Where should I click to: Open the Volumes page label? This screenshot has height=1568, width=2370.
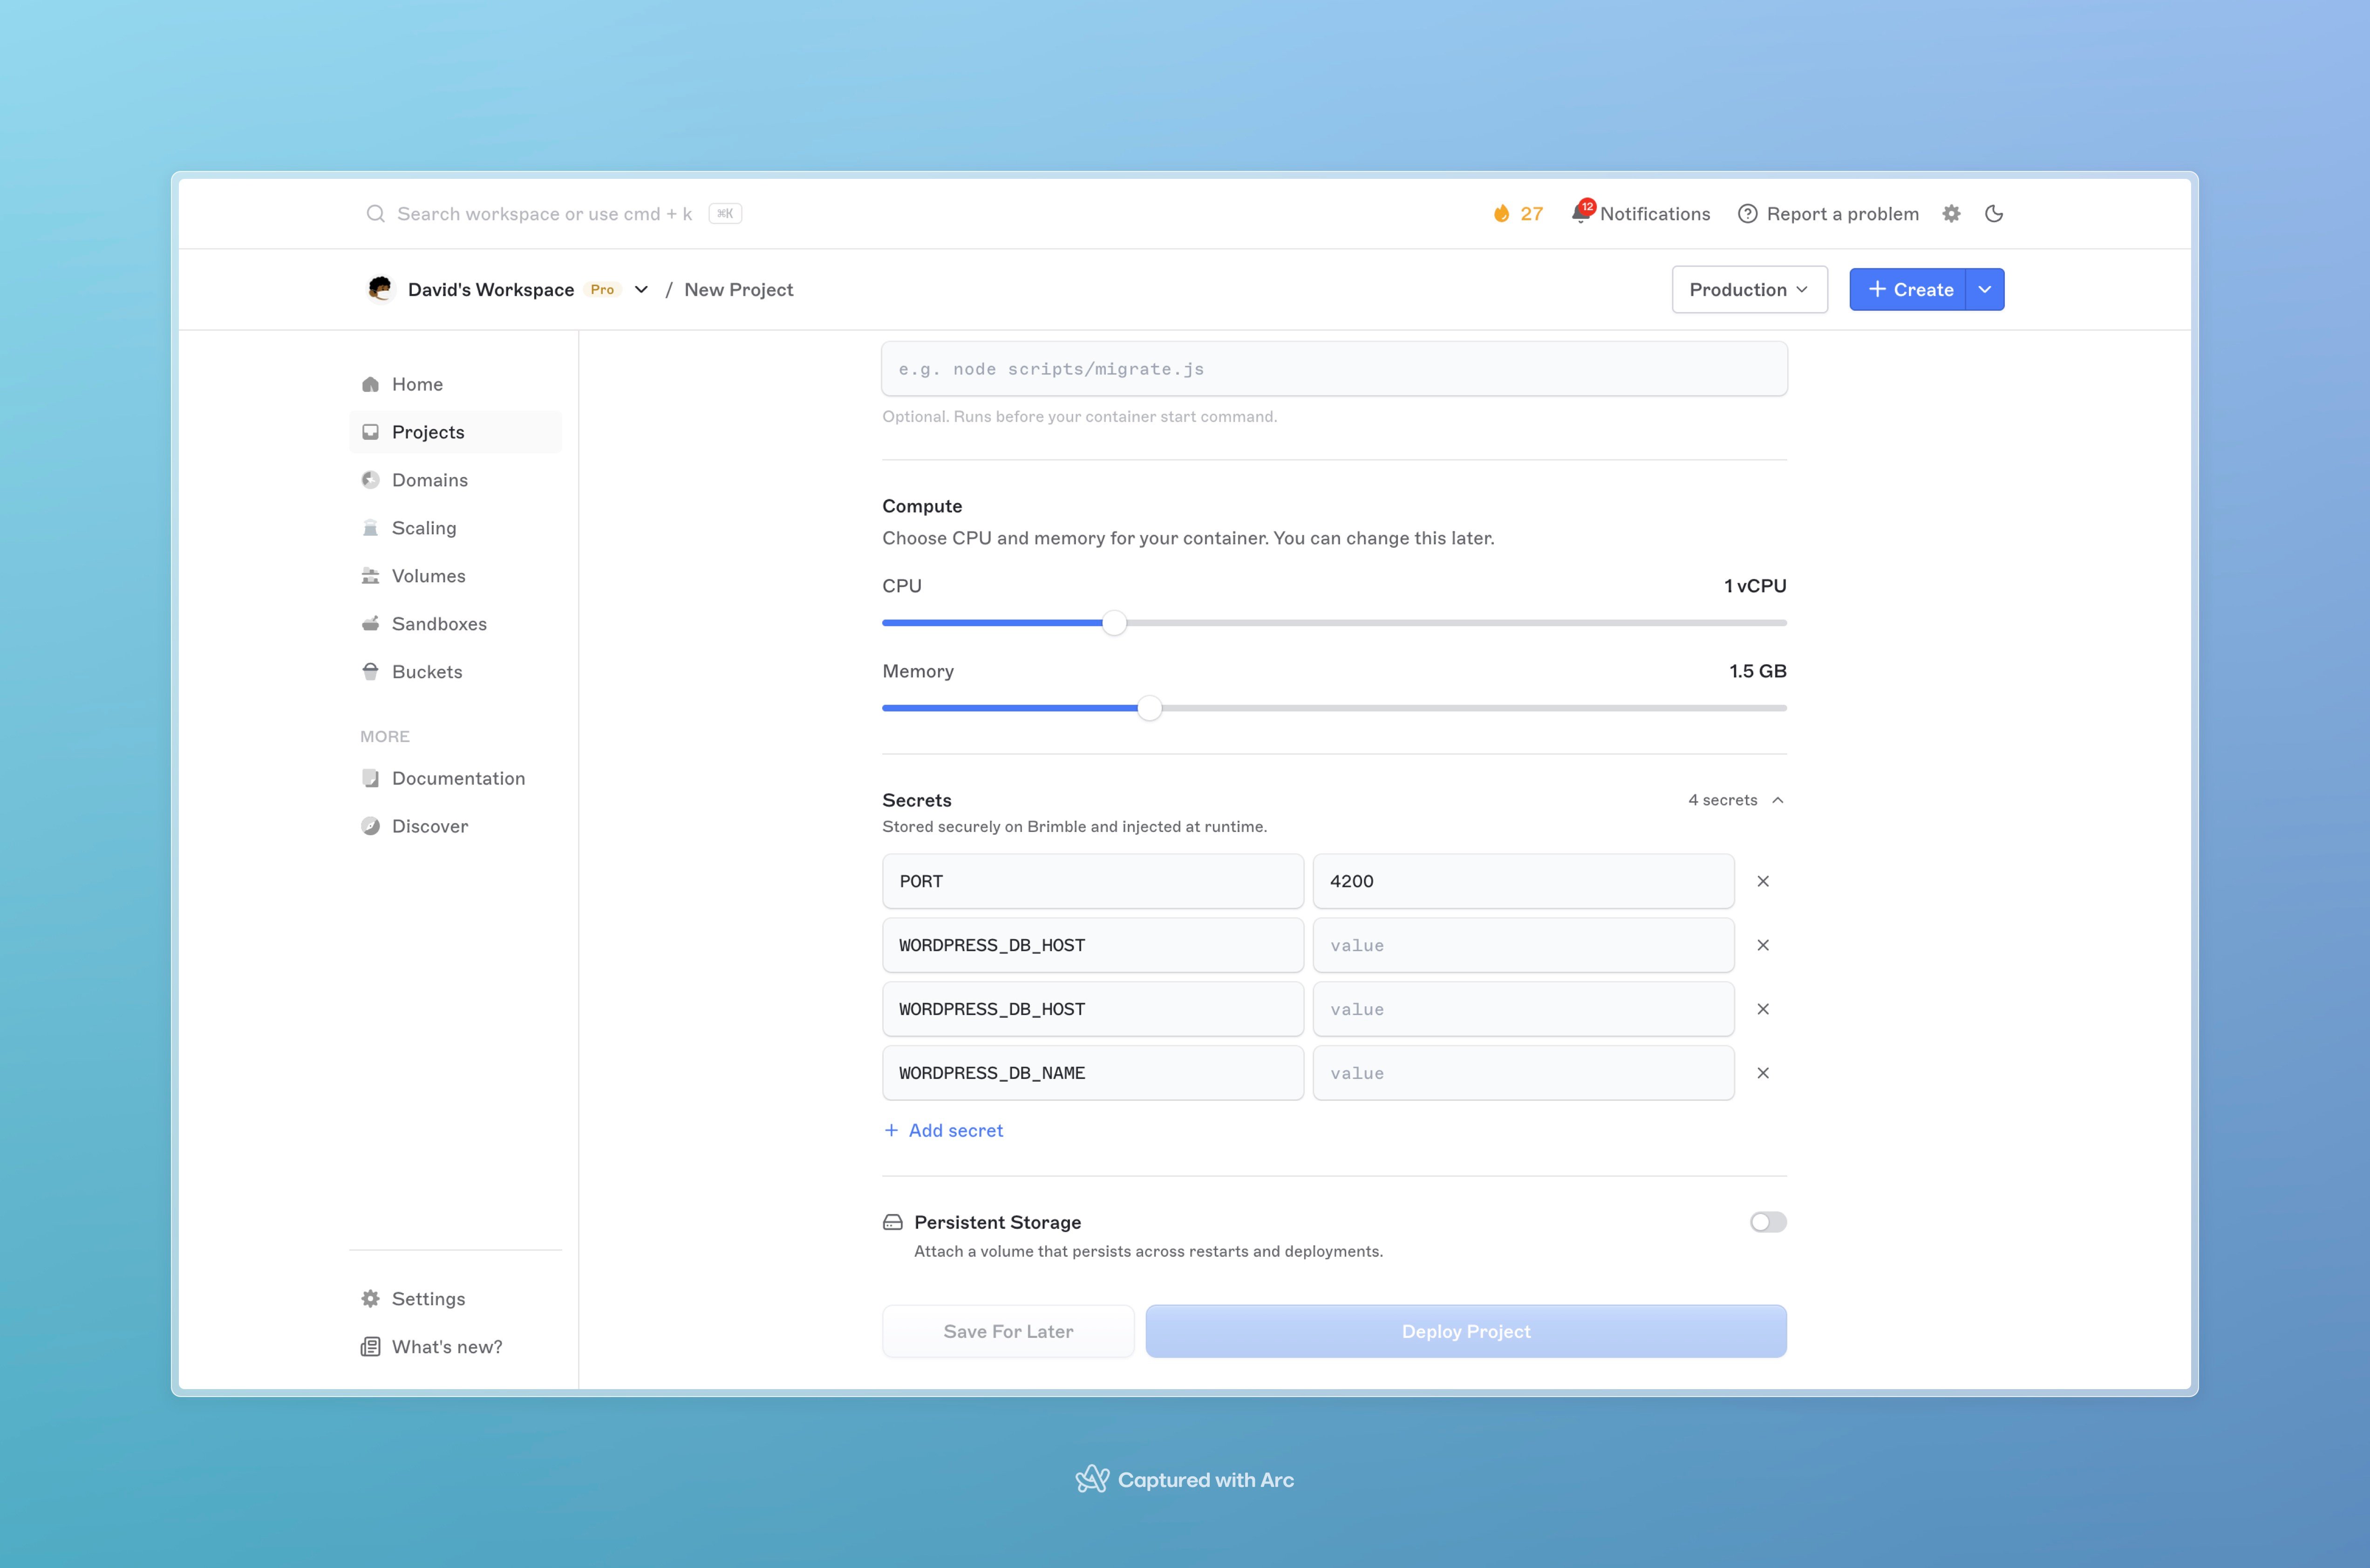[x=429, y=576]
